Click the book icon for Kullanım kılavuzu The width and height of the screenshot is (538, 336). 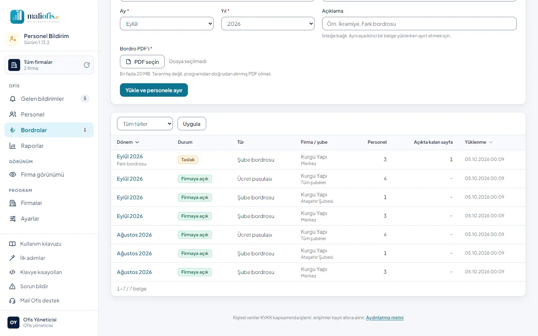pyautogui.click(x=12, y=244)
